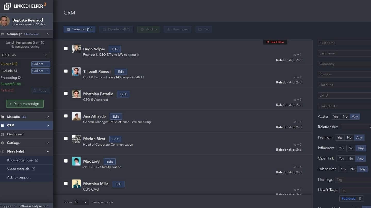Open the Exclude Collect dropdown
The height and width of the screenshot is (208, 371).
(x=41, y=71)
